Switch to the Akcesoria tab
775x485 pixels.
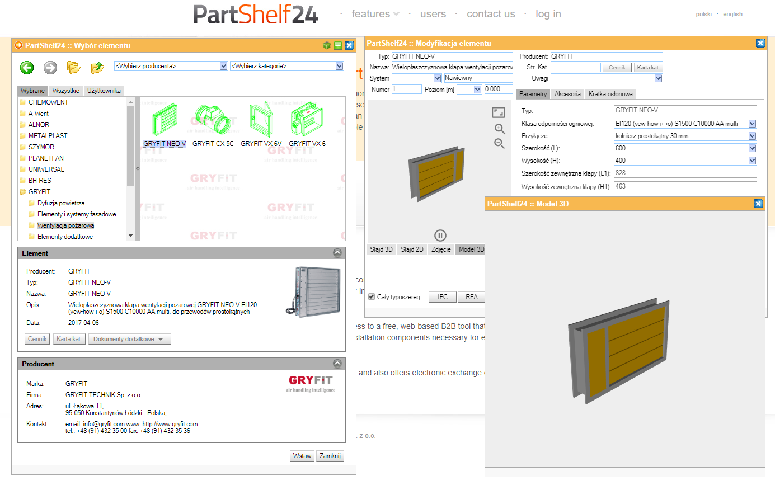click(x=567, y=94)
